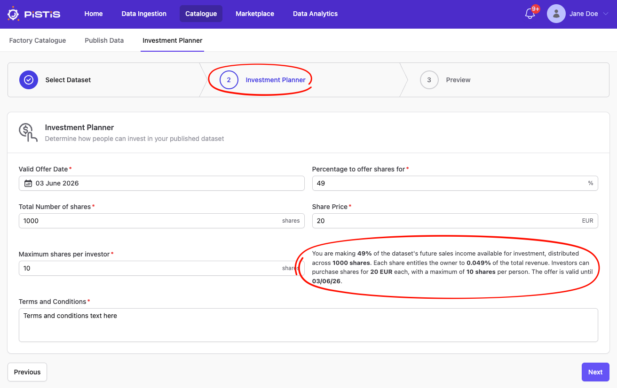Click the Investment Planner coin-hand icon
Image resolution: width=617 pixels, height=388 pixels.
[x=28, y=132]
